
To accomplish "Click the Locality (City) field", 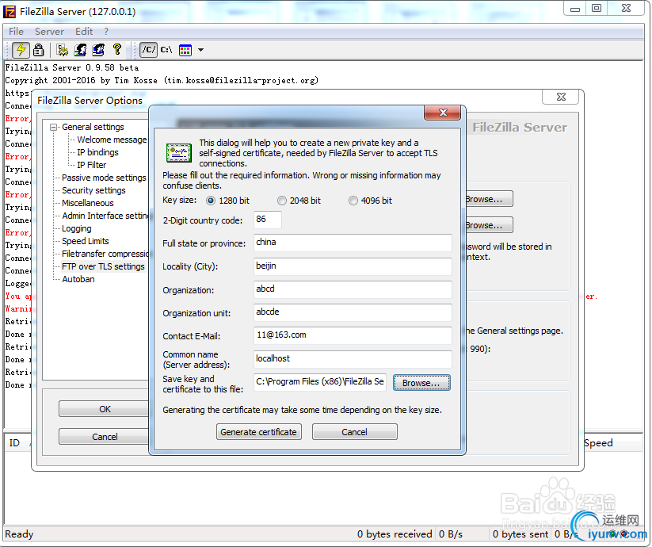I will (x=353, y=266).
